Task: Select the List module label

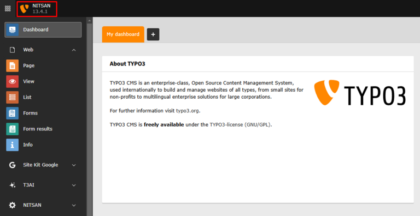Action: (x=27, y=97)
